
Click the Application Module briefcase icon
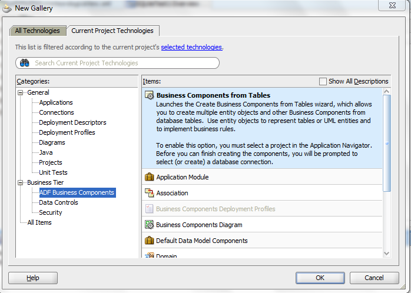[150, 177]
